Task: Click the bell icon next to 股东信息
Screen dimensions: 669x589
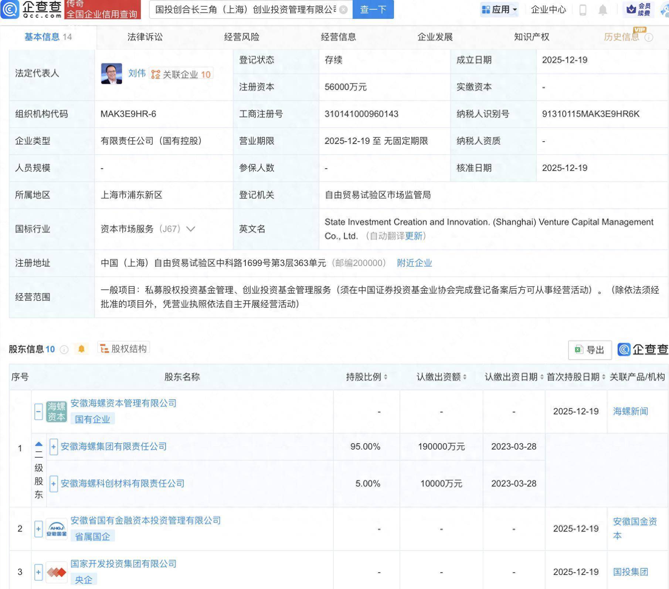Action: (x=82, y=348)
